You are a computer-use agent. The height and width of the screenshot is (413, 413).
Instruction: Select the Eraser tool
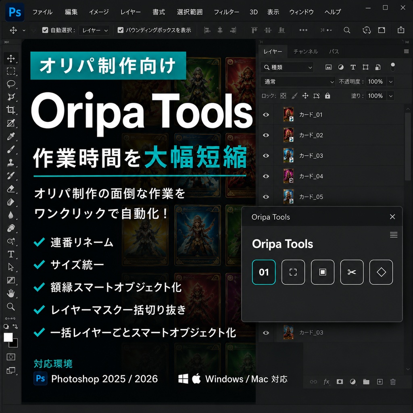(x=11, y=189)
